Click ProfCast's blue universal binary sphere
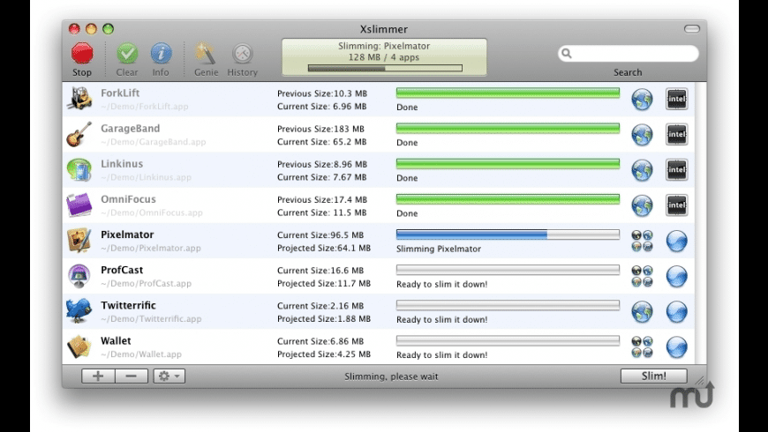768x432 pixels. pos(676,276)
